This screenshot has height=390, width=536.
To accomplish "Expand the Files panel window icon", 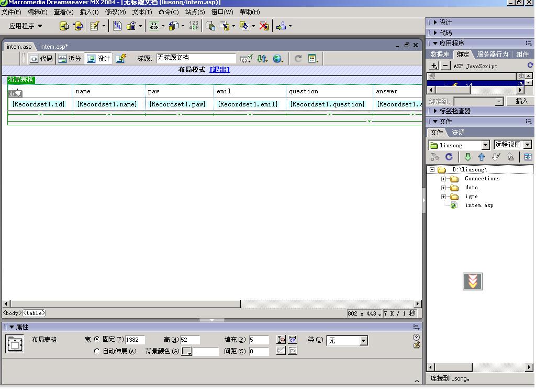I will pyautogui.click(x=528, y=157).
